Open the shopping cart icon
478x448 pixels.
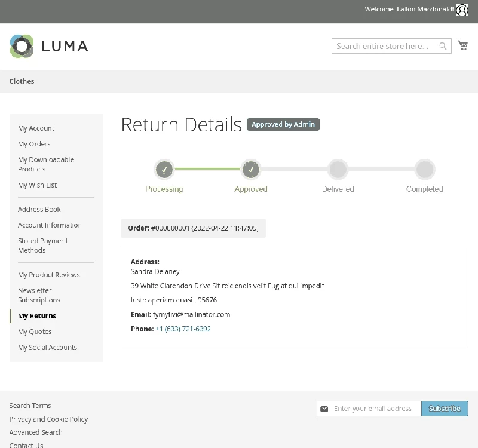[x=463, y=45]
